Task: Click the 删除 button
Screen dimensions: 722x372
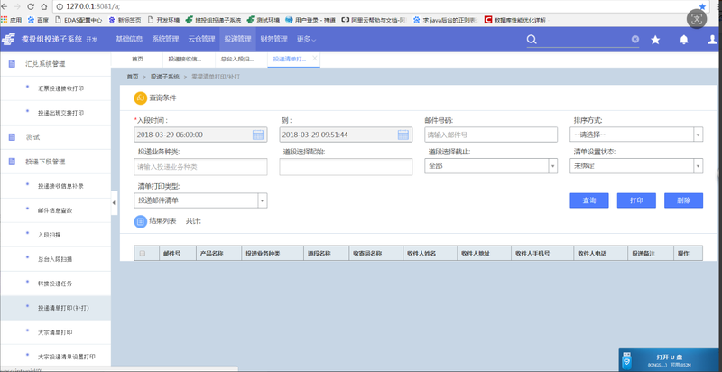Action: pos(683,200)
